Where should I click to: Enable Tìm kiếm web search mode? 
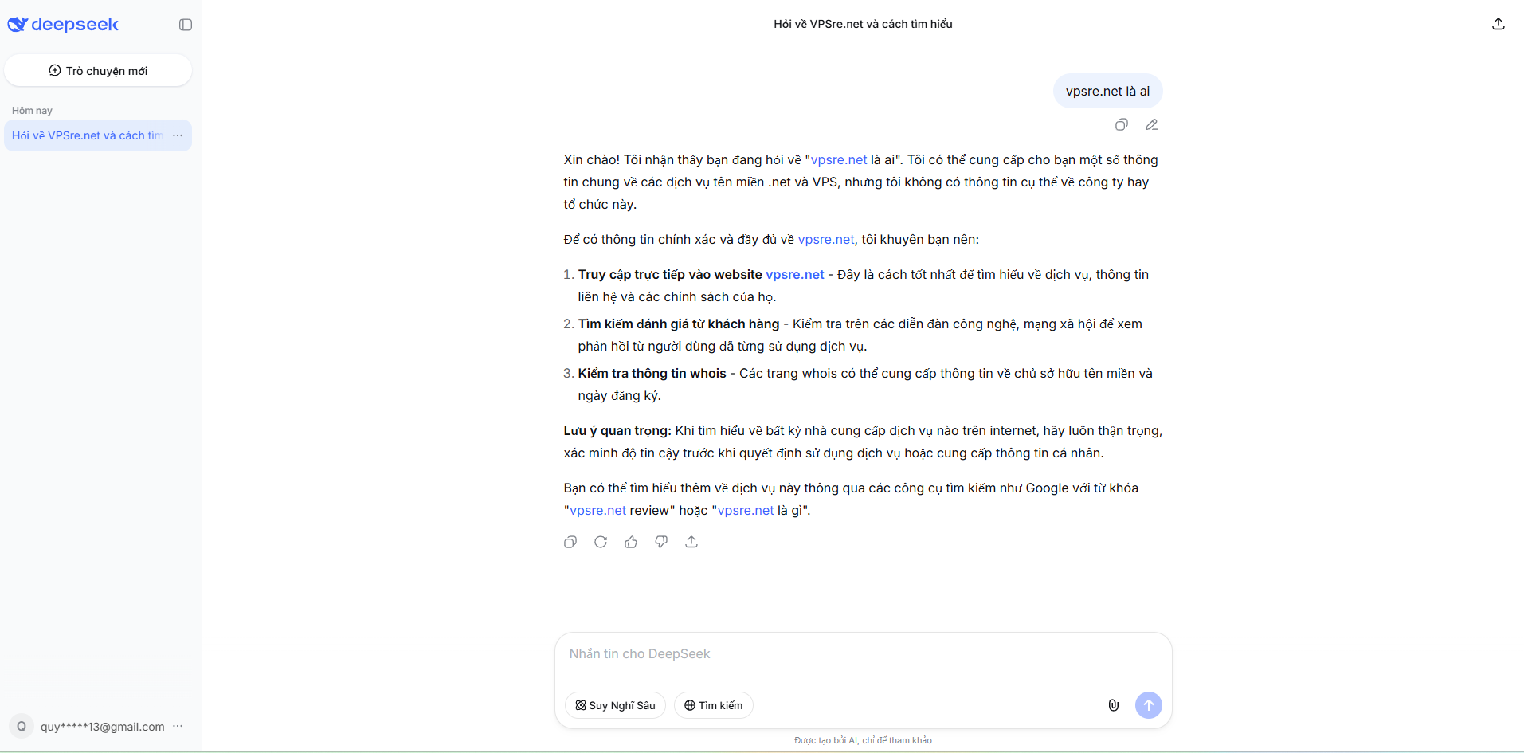point(713,705)
